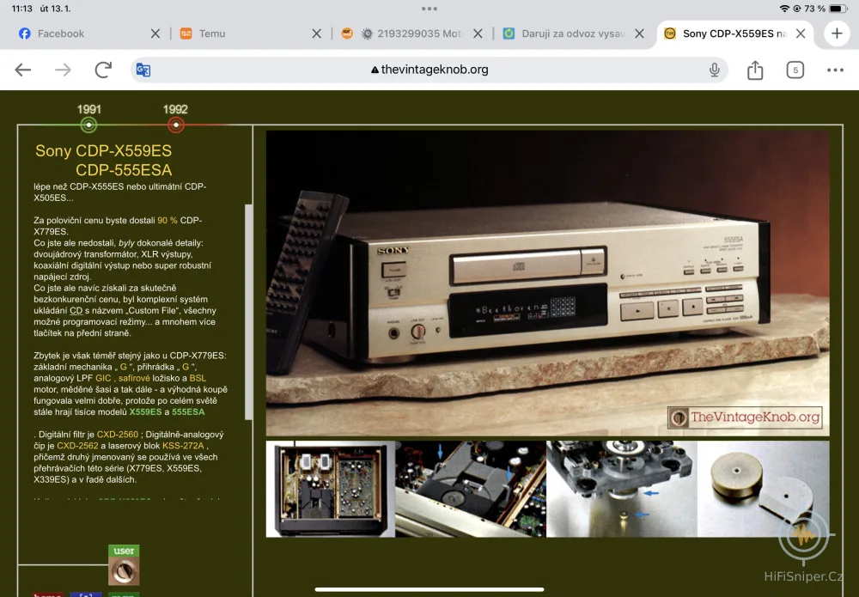This screenshot has width=859, height=597.
Task: Open the X559ES green link
Action: [x=145, y=411]
